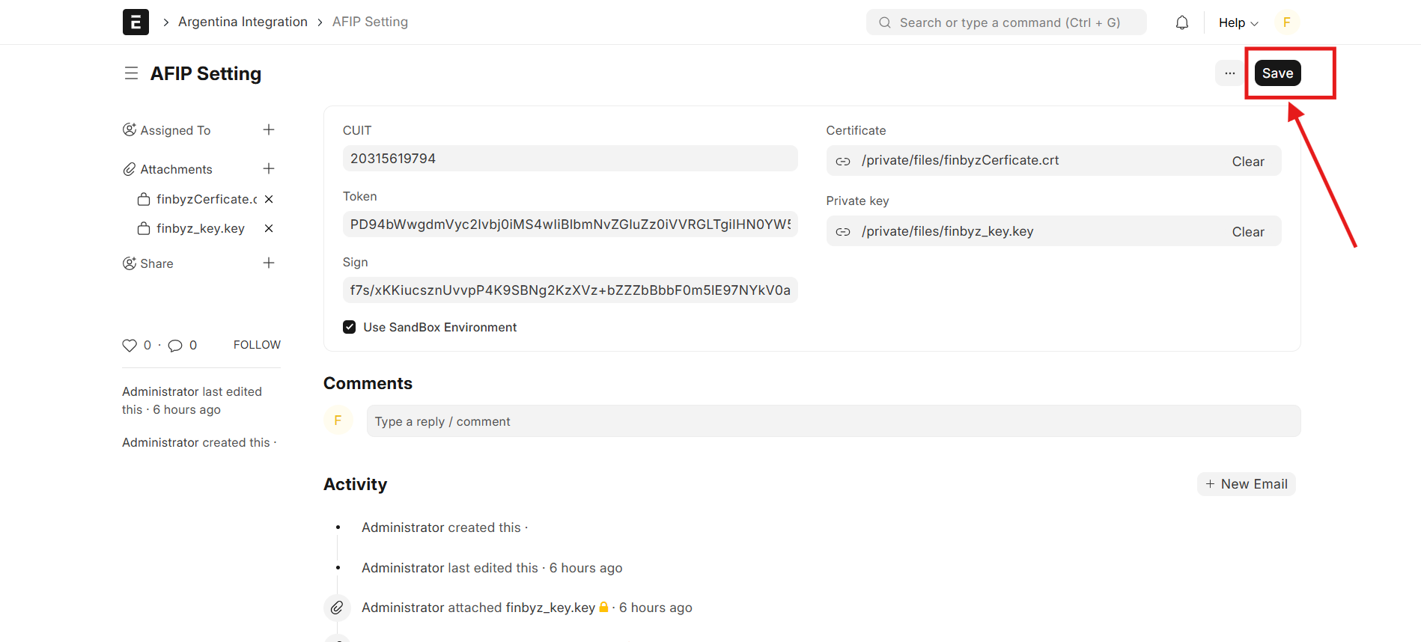1421x642 pixels.
Task: Uncheck Use SandBox Environment
Action: [x=350, y=327]
